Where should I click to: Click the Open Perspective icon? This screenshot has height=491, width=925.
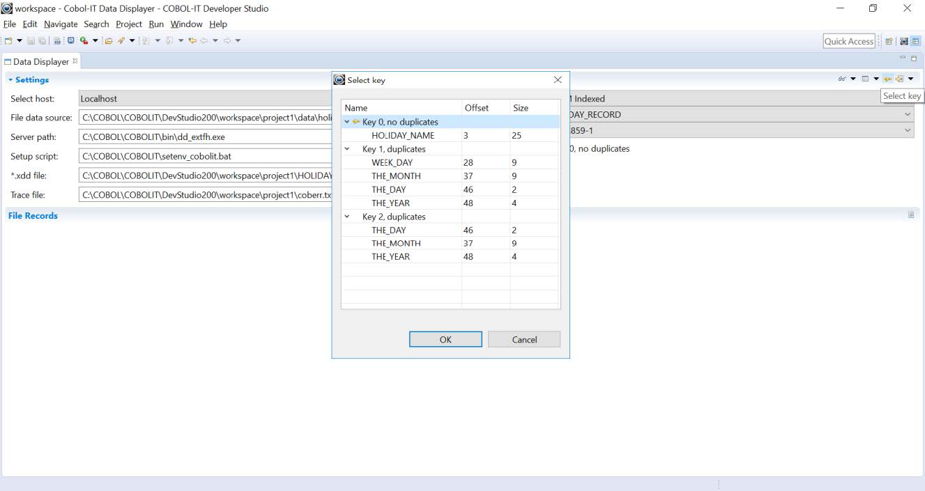pyautogui.click(x=889, y=41)
